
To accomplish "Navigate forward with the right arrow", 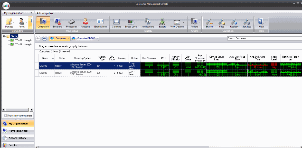I will (x=44, y=38).
